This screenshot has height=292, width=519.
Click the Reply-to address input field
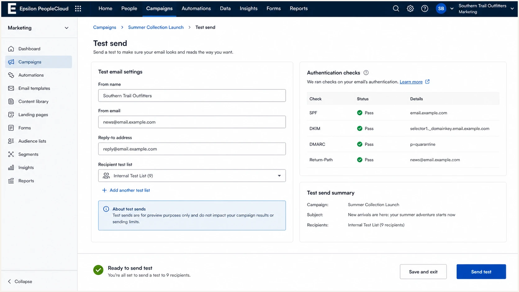[192, 149]
